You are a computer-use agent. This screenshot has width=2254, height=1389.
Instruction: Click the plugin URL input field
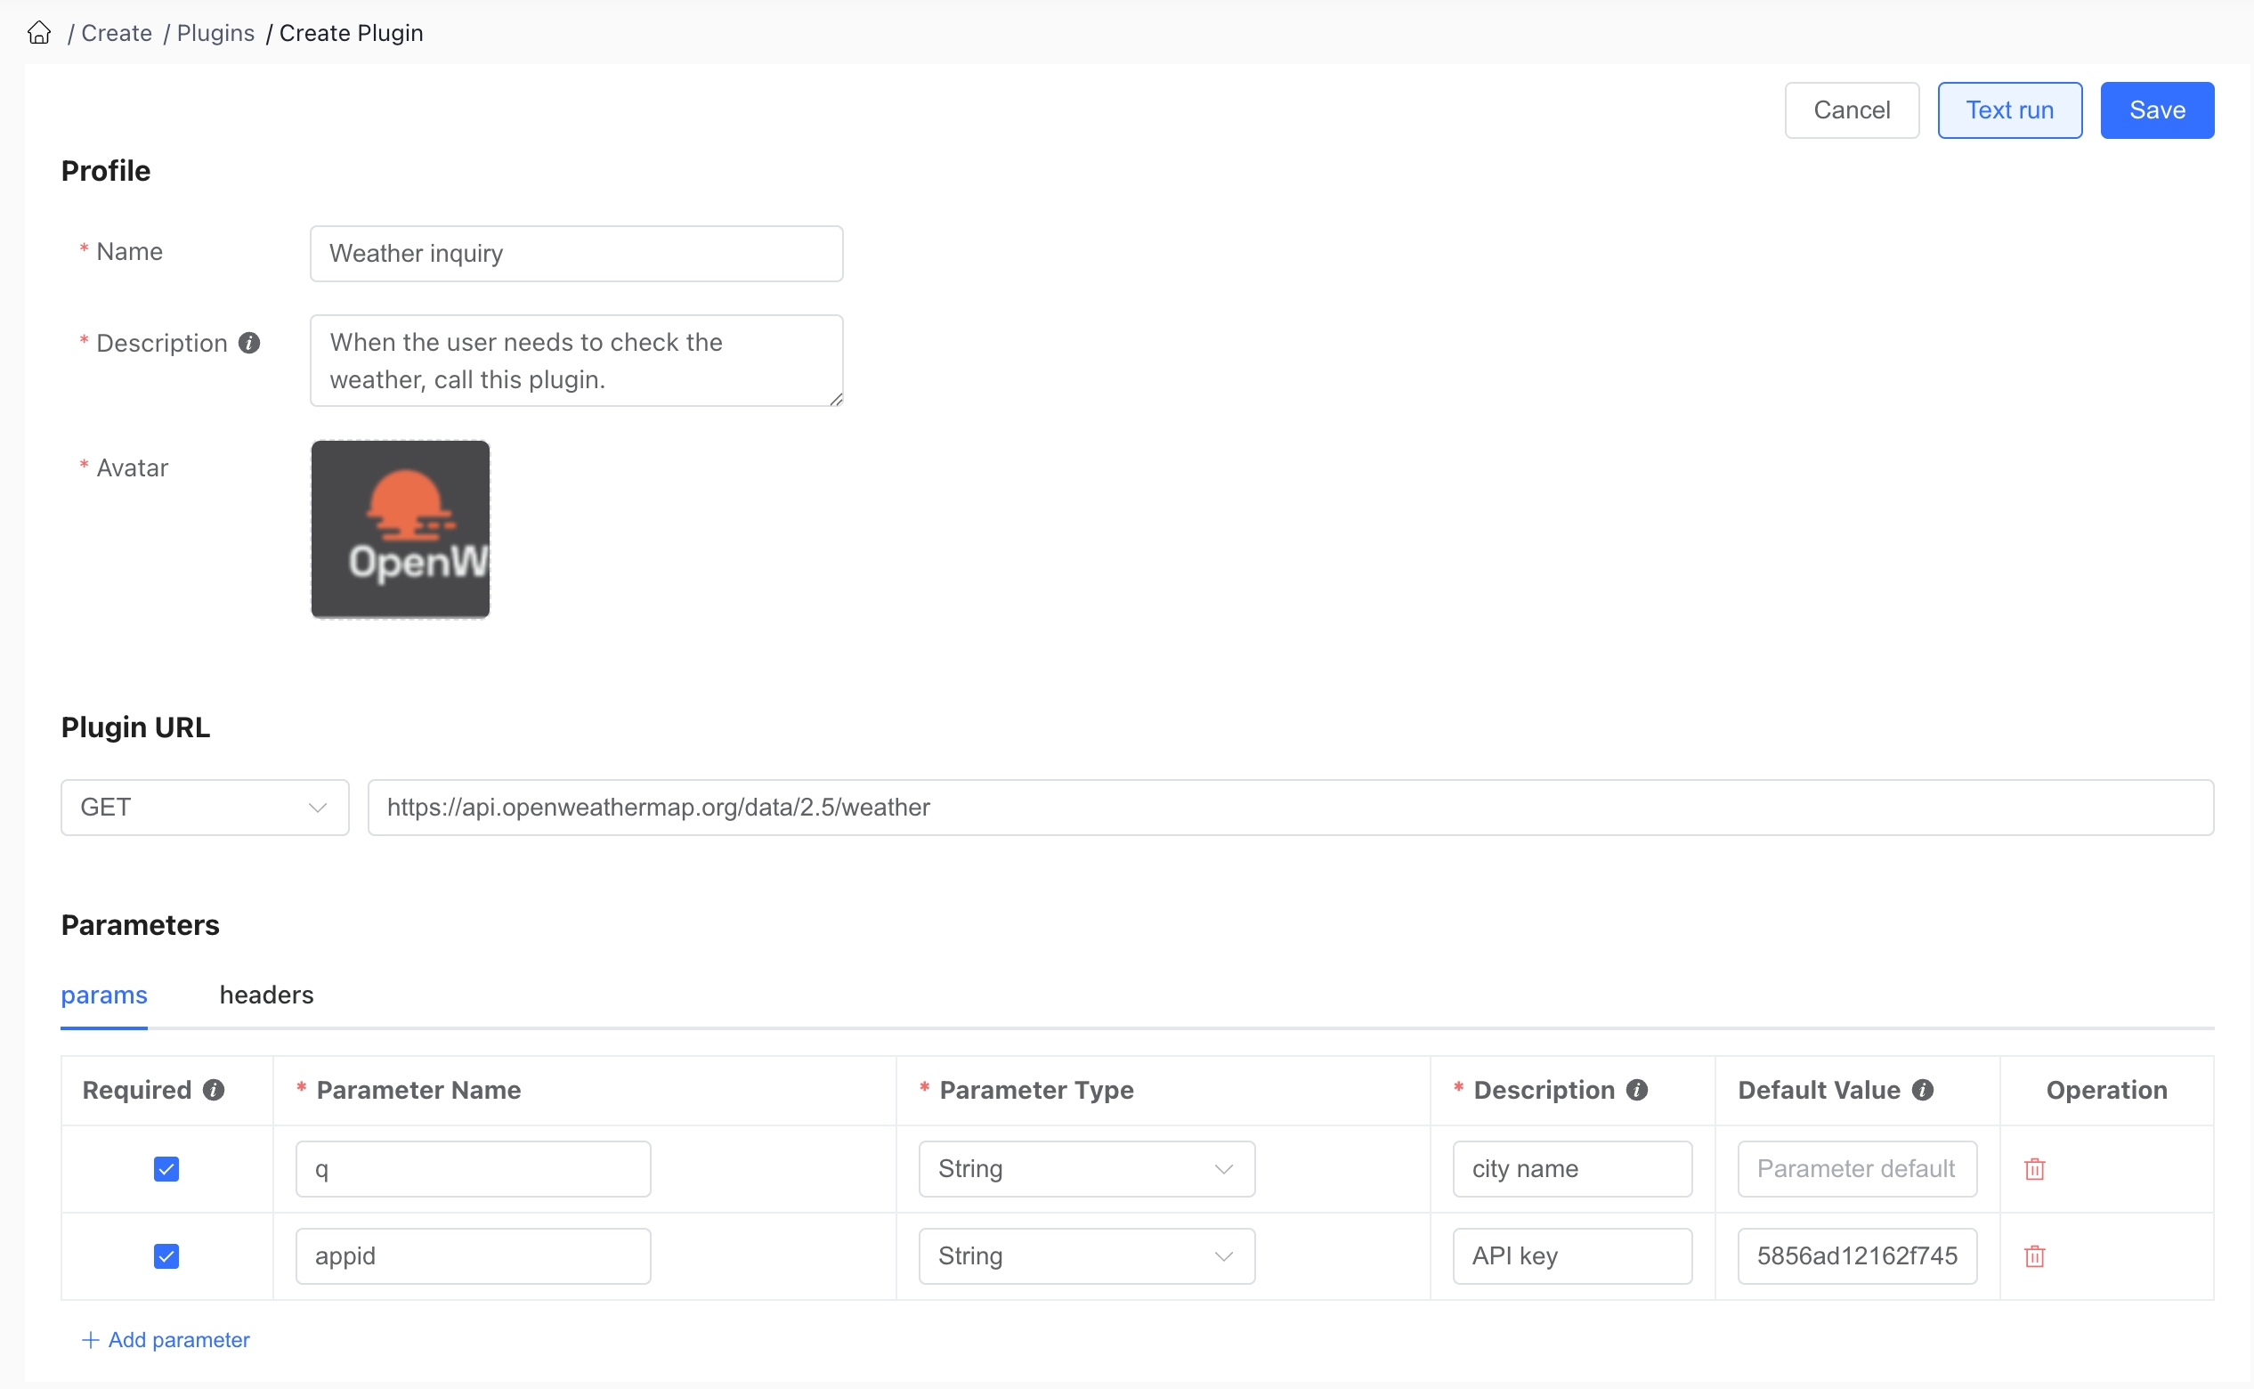[x=1291, y=808]
